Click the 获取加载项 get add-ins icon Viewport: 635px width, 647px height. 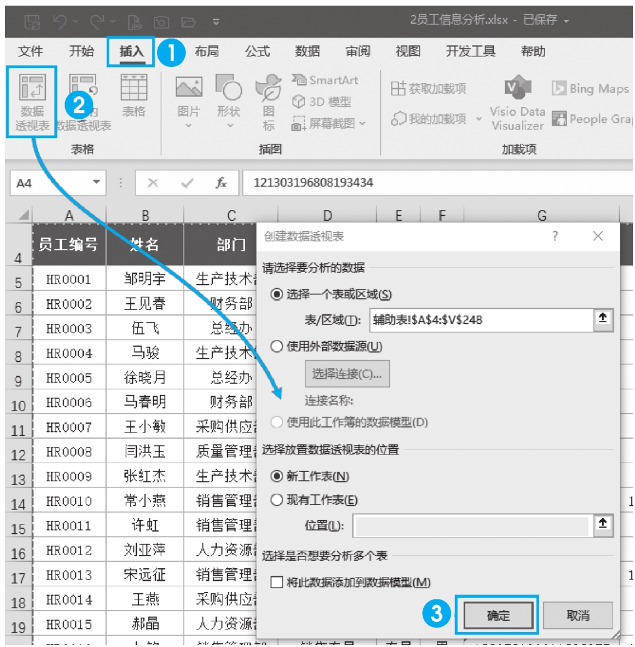tap(398, 88)
